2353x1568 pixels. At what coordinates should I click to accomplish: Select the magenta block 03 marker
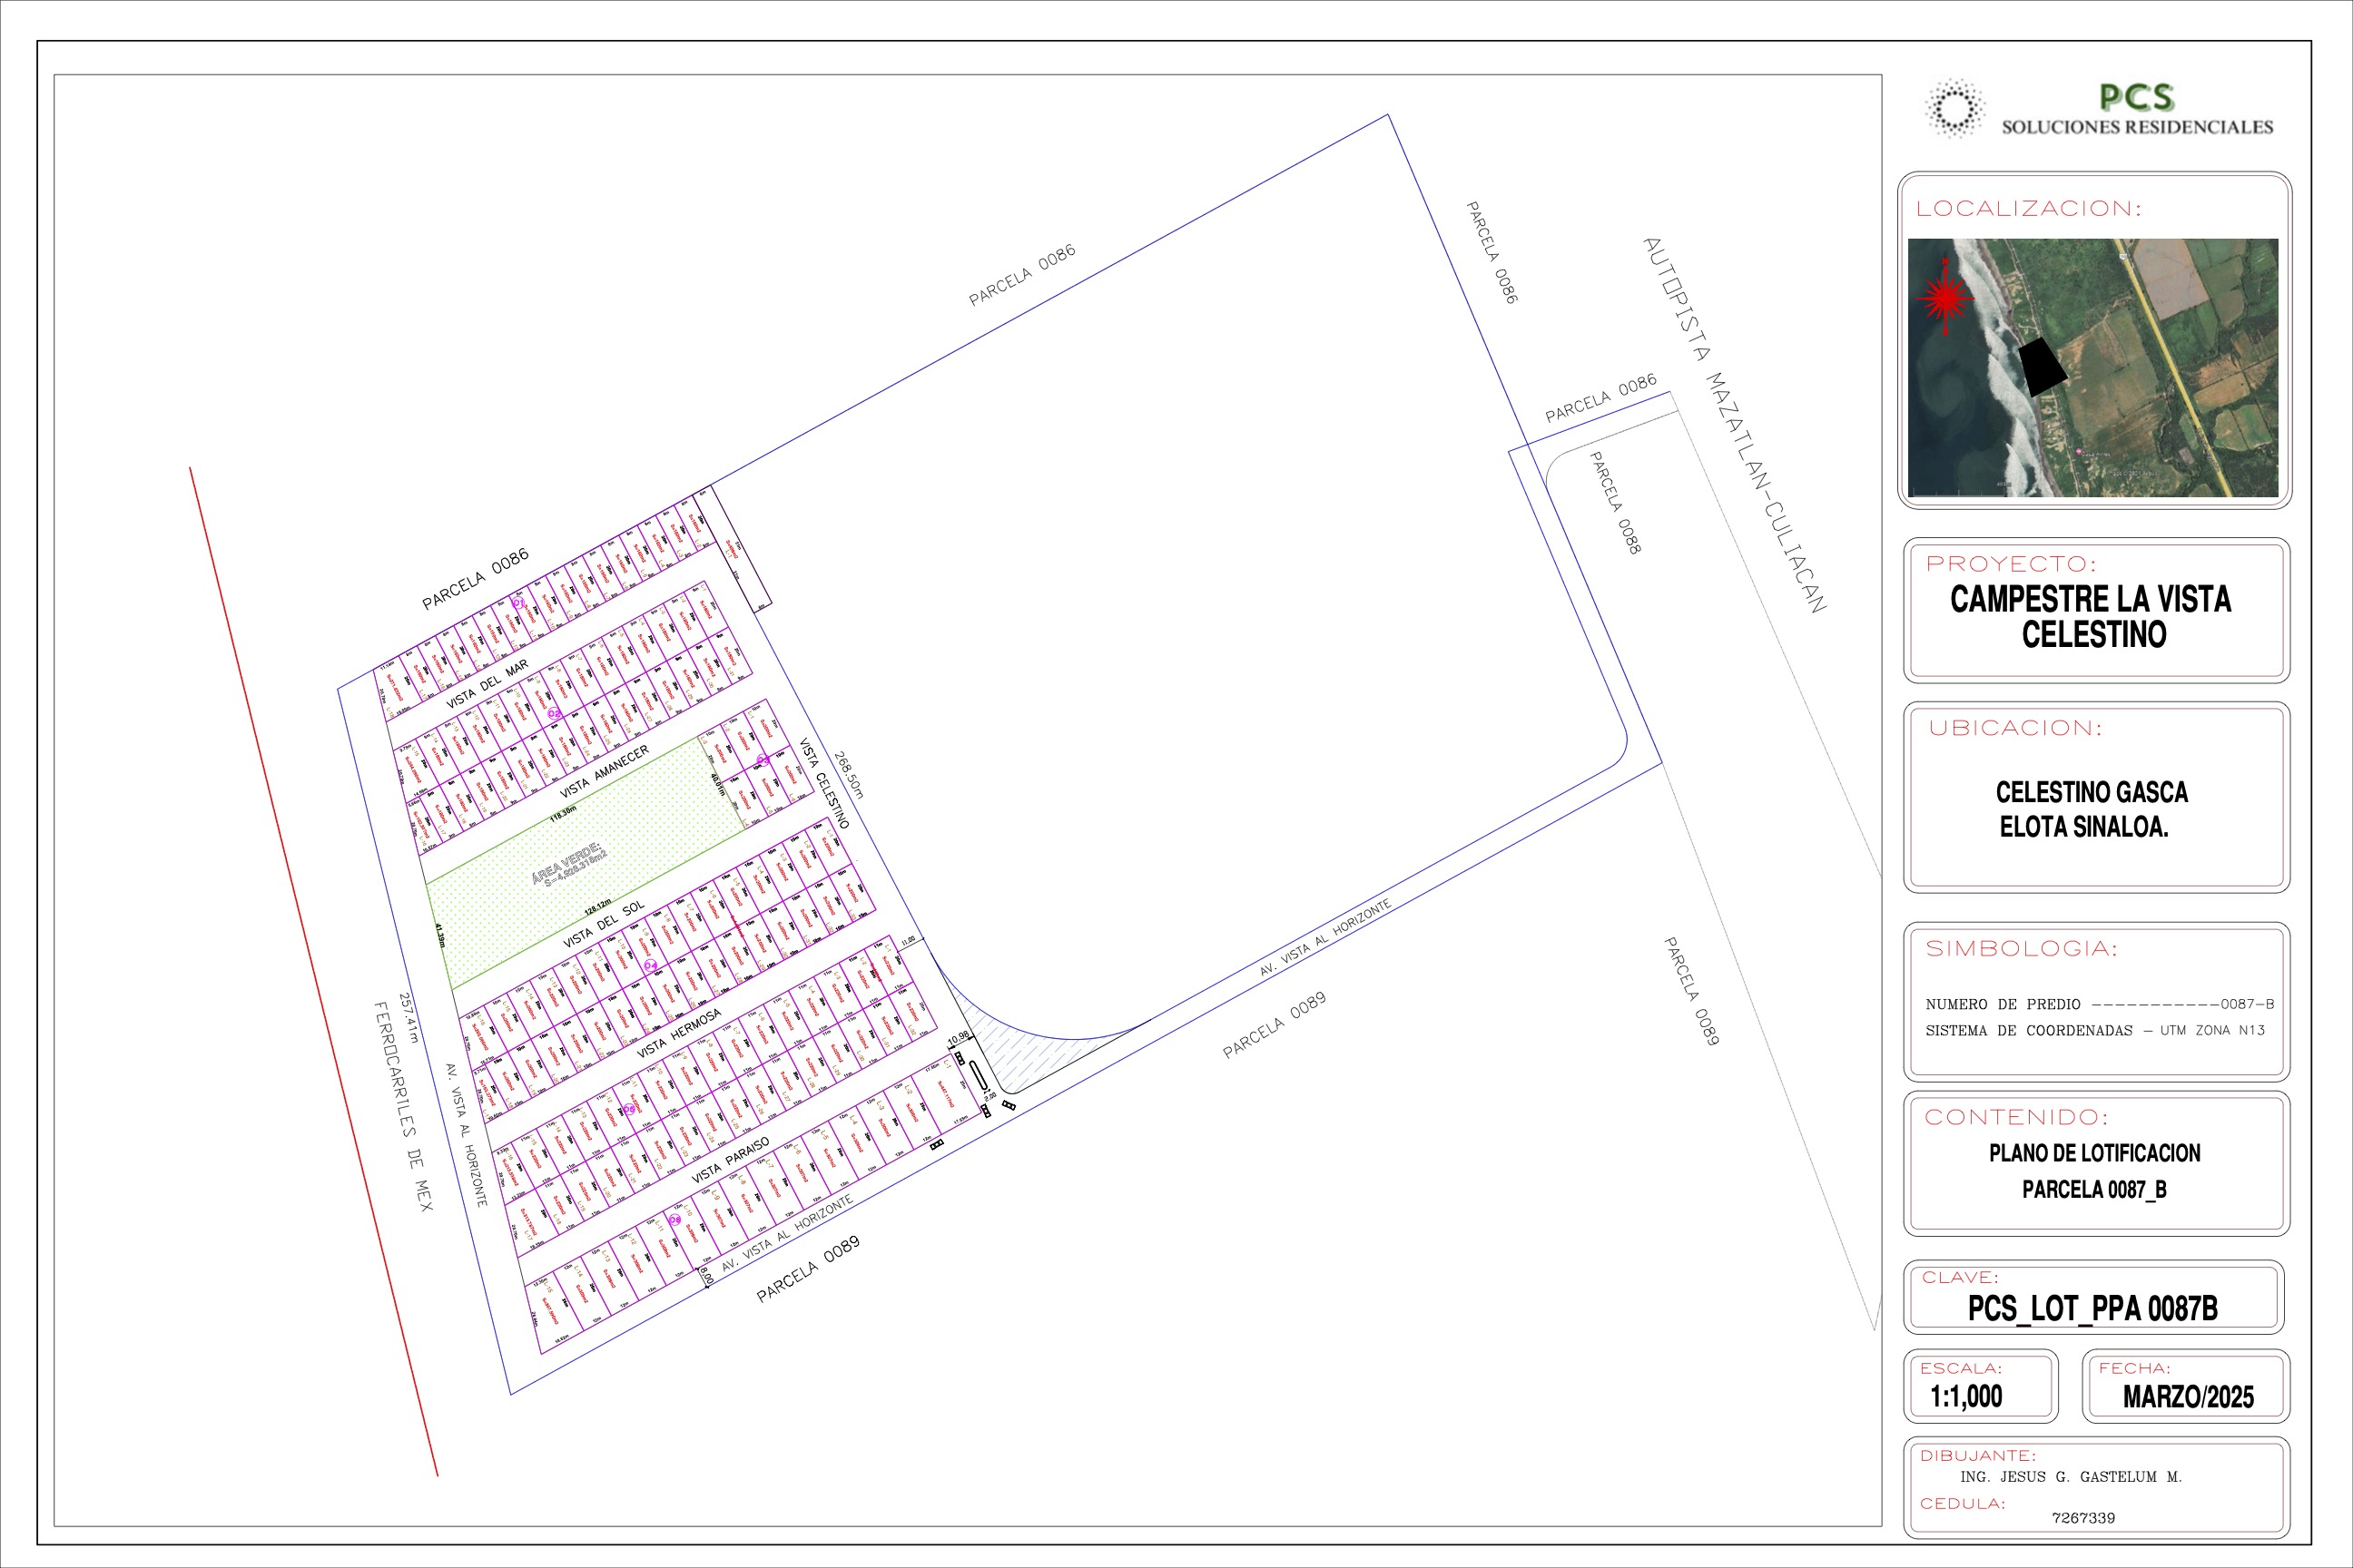(763, 760)
